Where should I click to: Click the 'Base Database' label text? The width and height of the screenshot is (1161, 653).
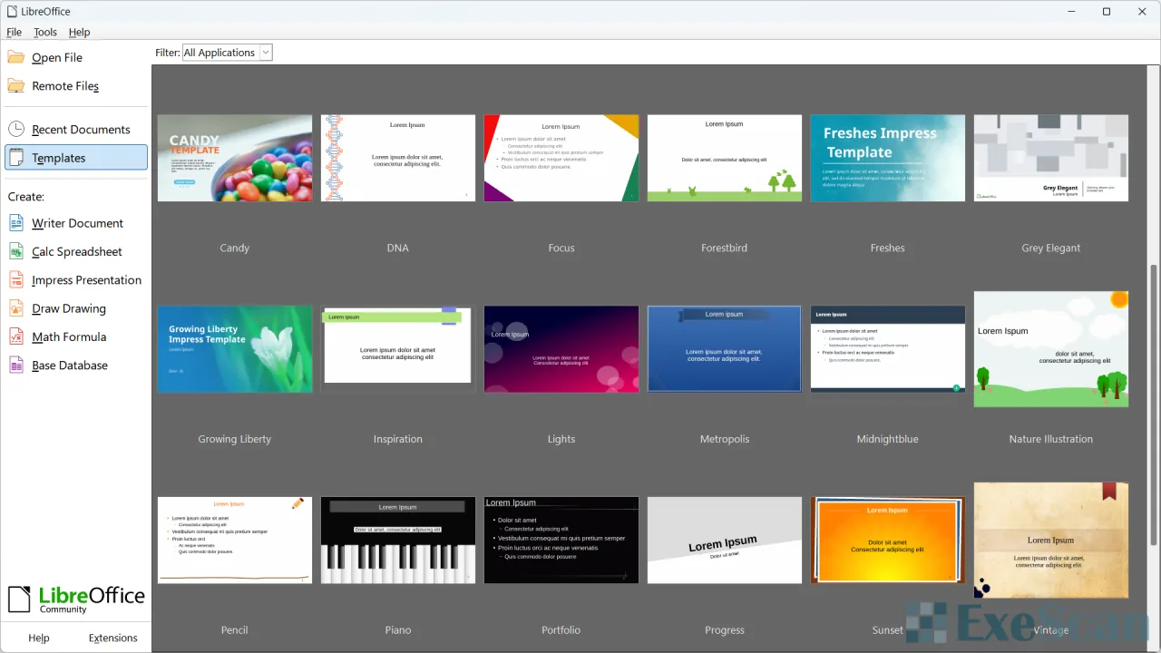[x=70, y=365]
